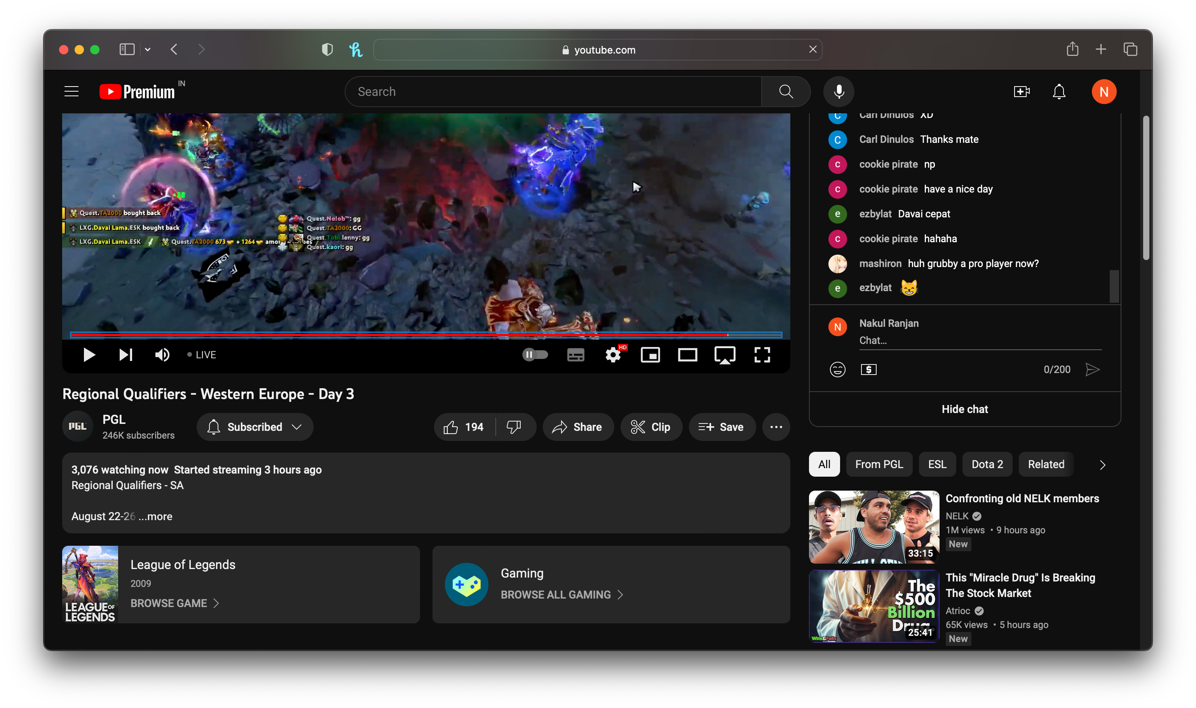Enable miniplayer mode
Image resolution: width=1196 pixels, height=708 pixels.
pyautogui.click(x=650, y=354)
